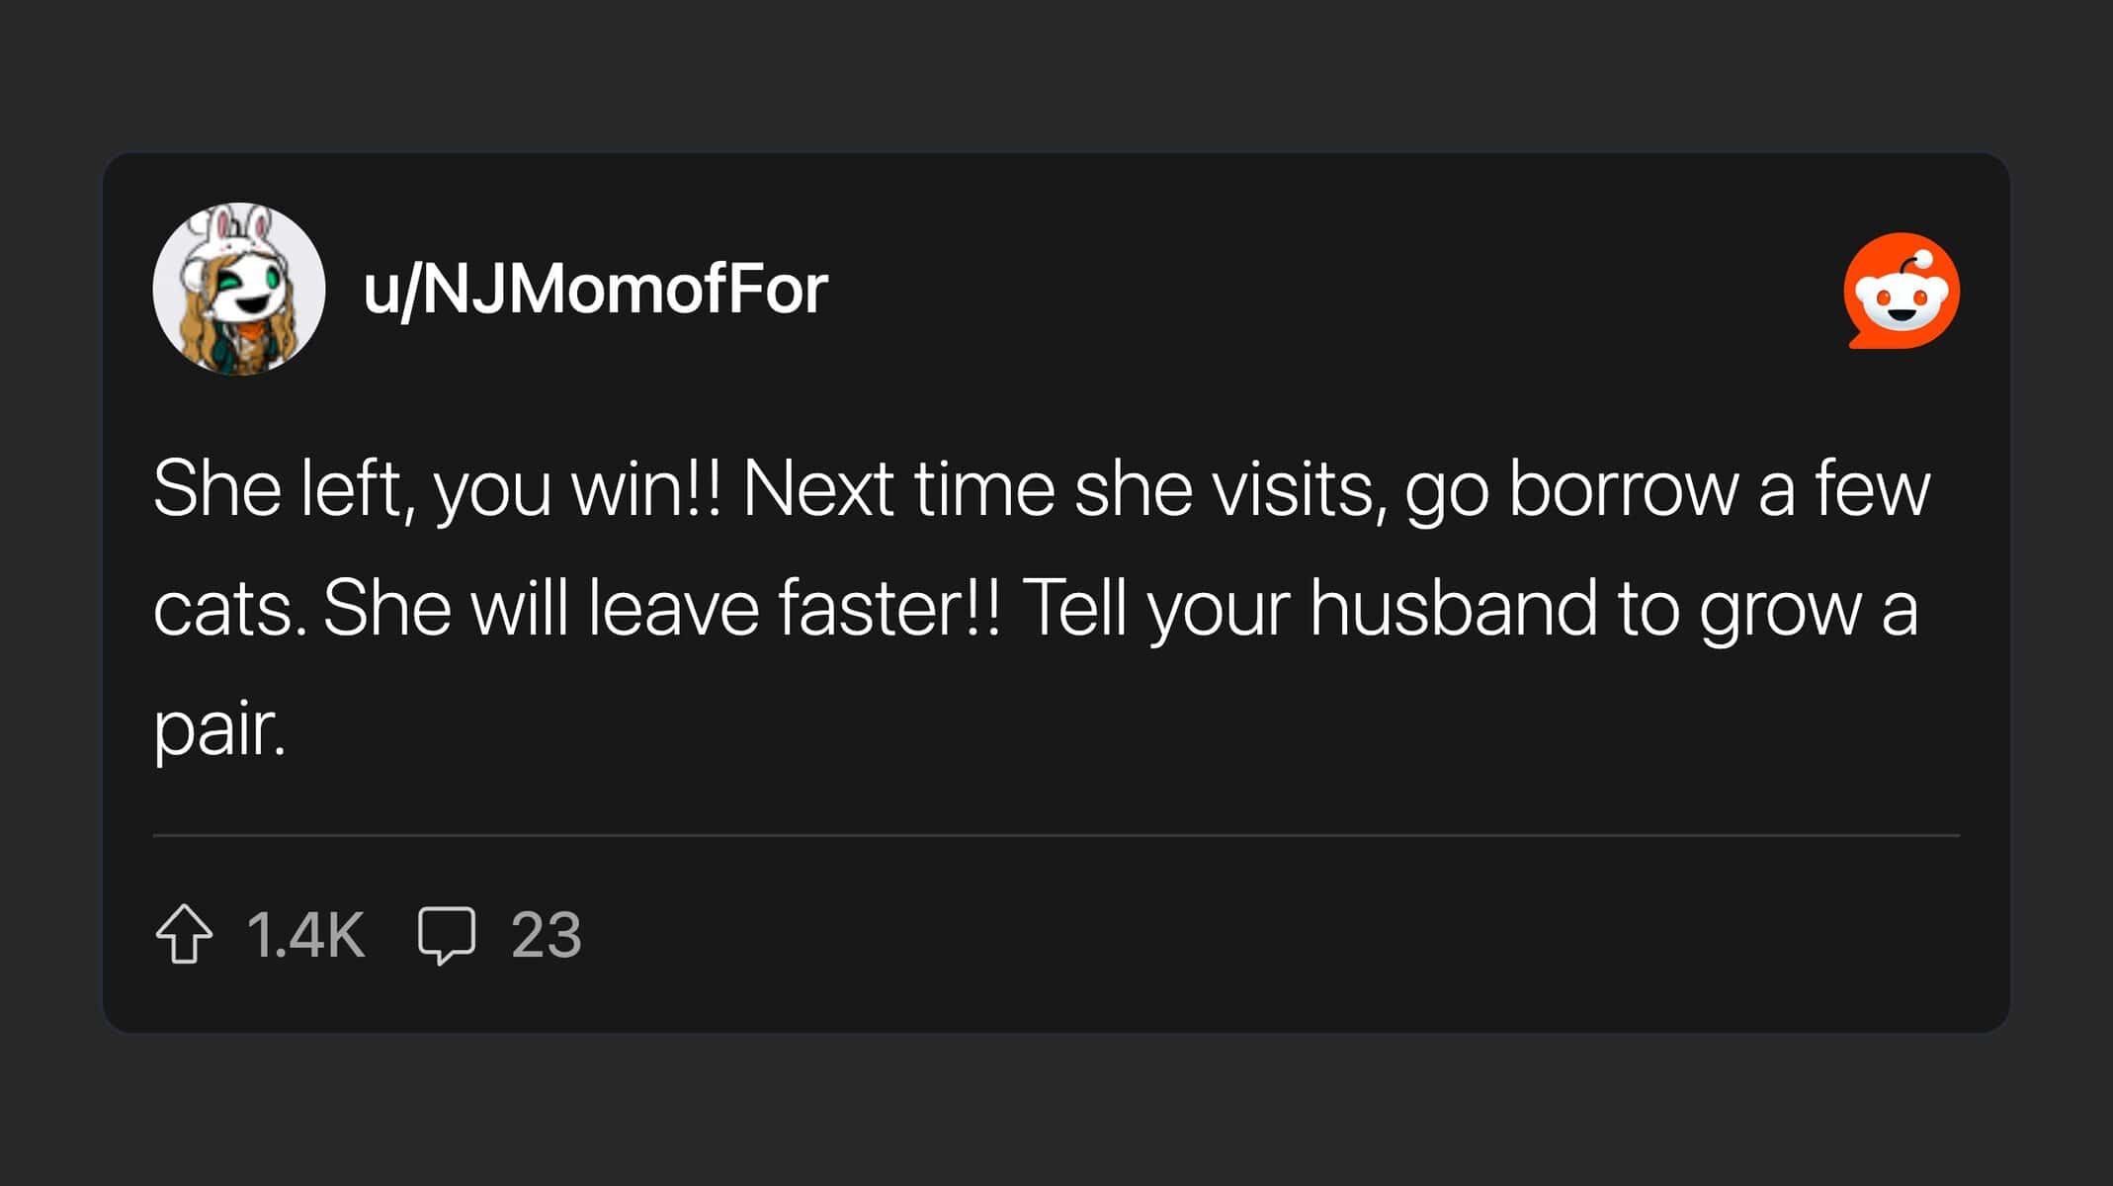Open u/NJMomofFor's avatar image
Image resolution: width=2113 pixels, height=1186 pixels.
(239, 290)
